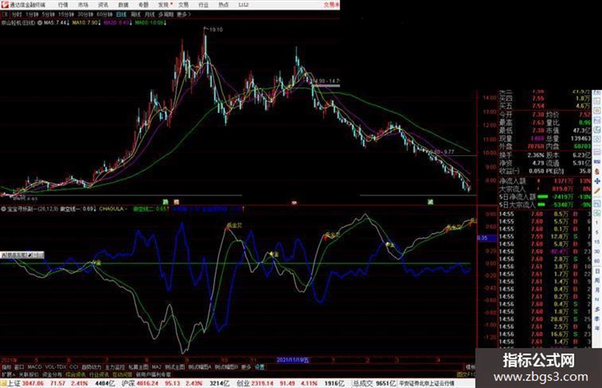602x388 pixels.
Task: Select the pencil drawing tool icon
Action: click(x=598, y=190)
